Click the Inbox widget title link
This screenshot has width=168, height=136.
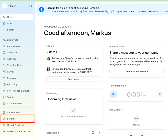pyautogui.click(x=49, y=46)
